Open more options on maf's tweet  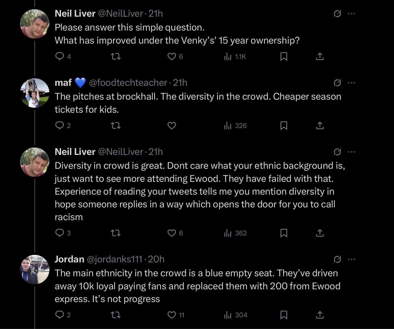pos(351,83)
